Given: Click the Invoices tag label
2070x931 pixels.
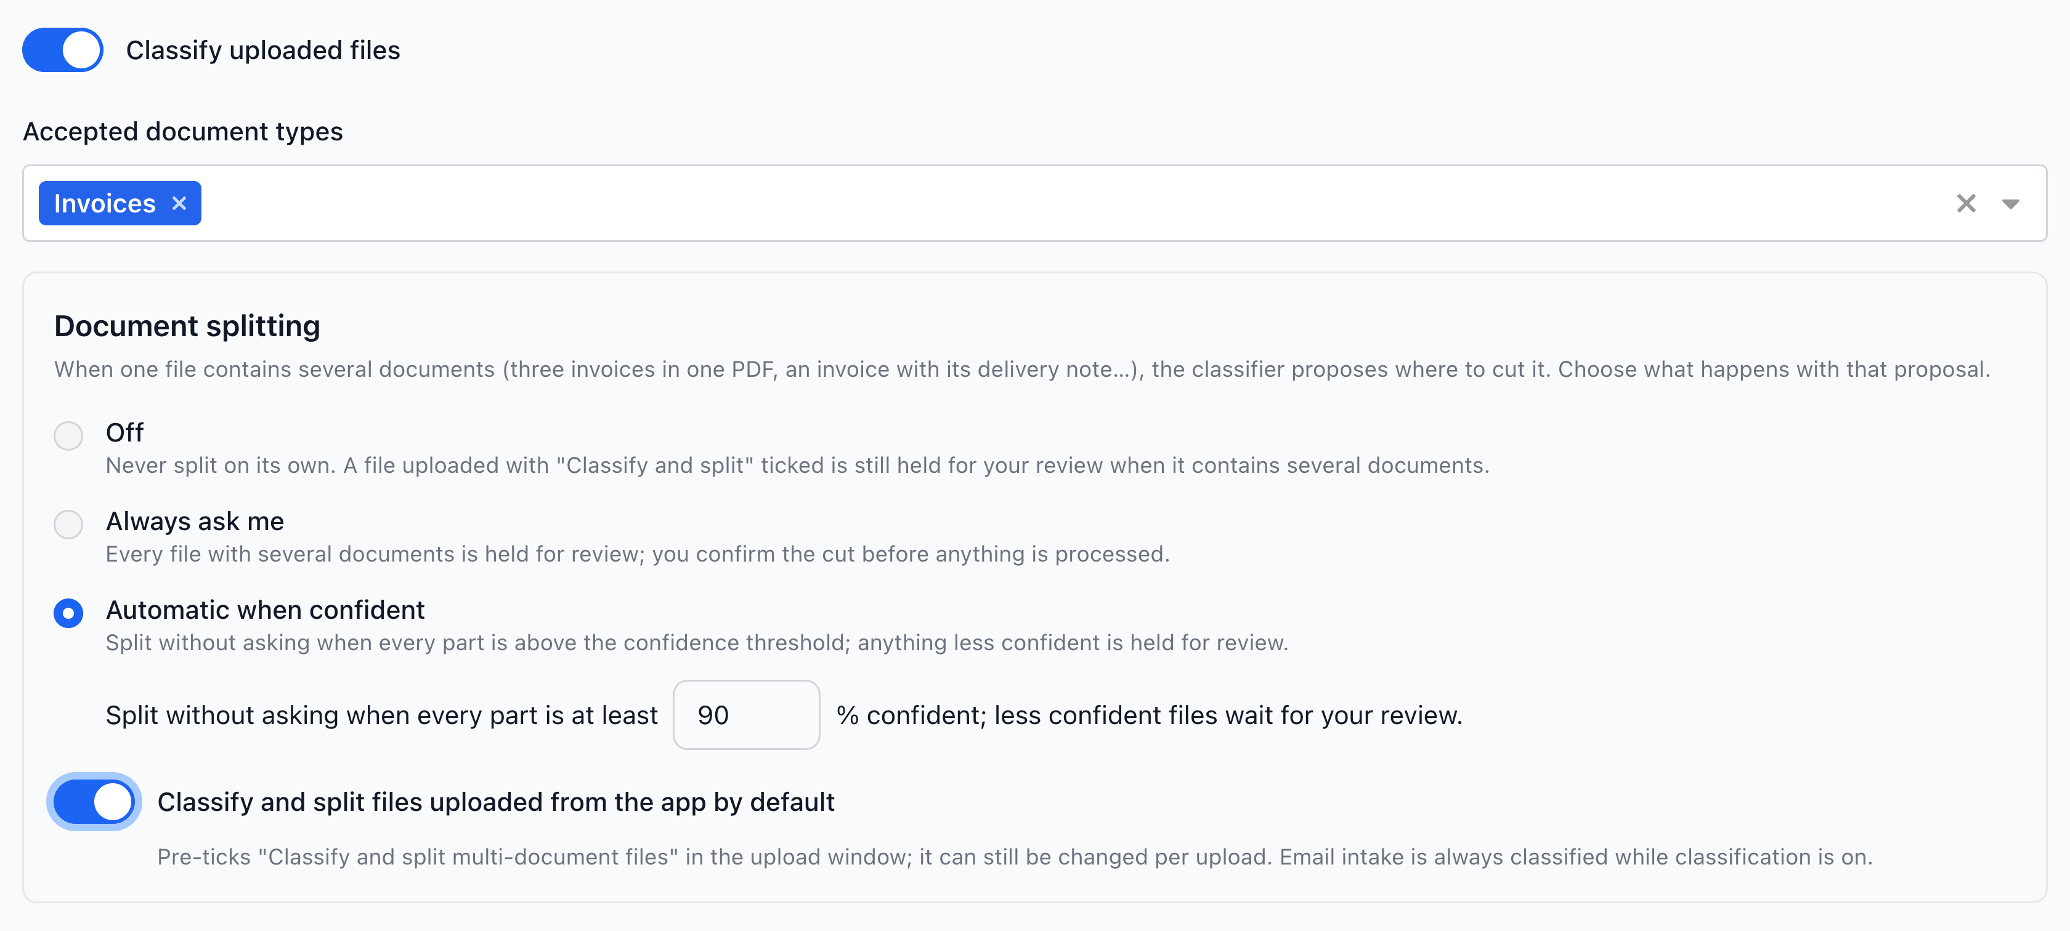Looking at the screenshot, I should (105, 203).
